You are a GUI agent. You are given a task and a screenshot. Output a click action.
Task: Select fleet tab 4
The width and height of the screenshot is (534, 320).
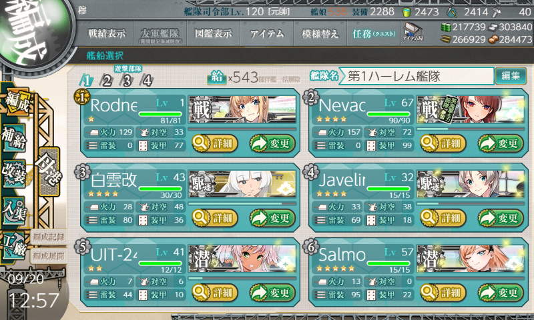tap(147, 81)
